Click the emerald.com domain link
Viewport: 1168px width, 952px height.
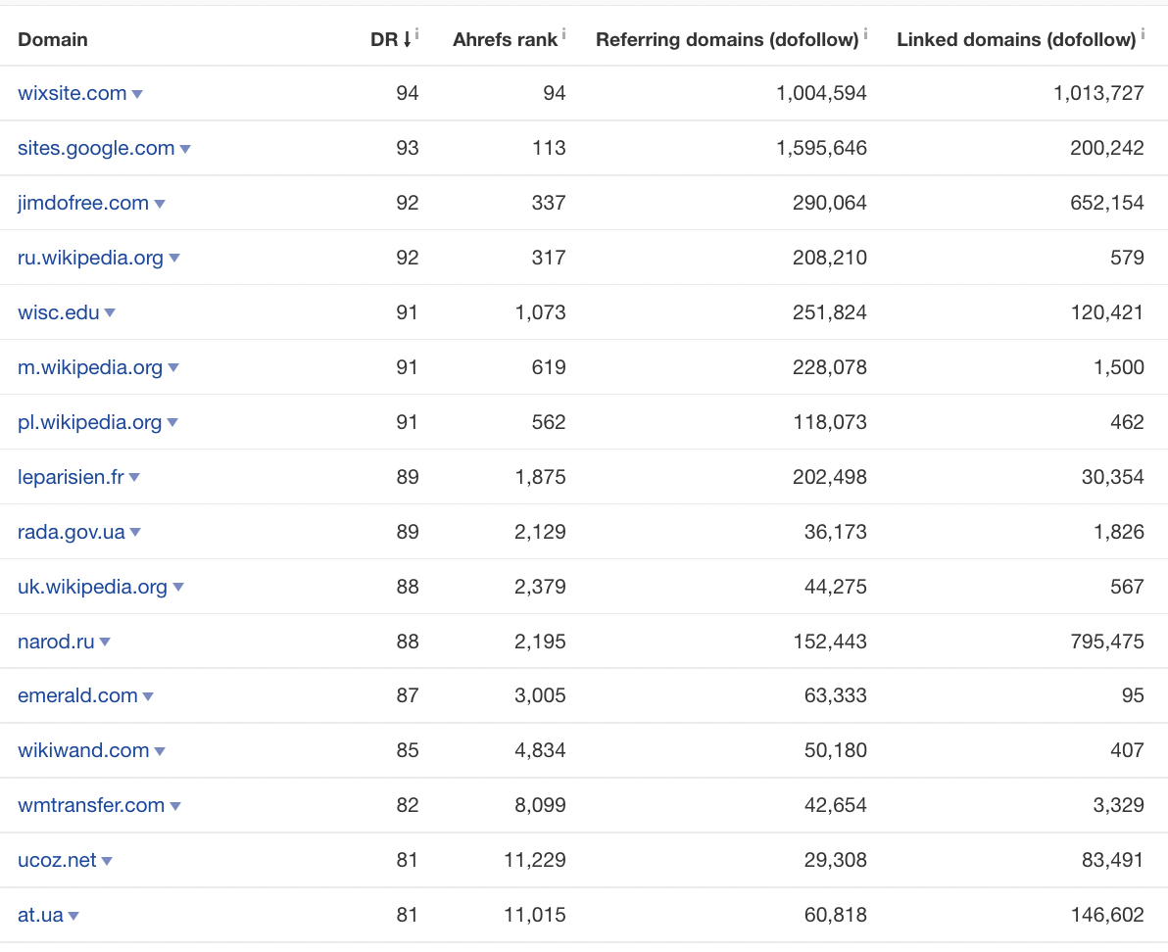(x=77, y=696)
